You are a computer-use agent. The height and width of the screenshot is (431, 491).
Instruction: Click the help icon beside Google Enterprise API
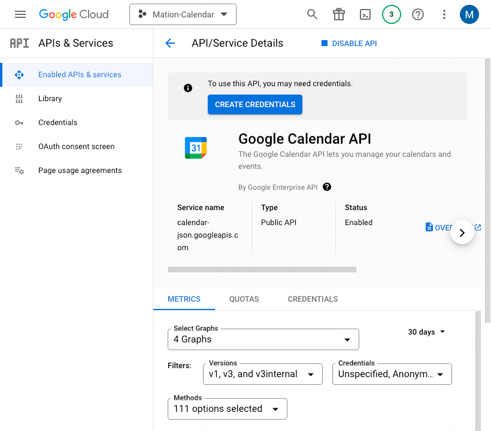coord(327,187)
